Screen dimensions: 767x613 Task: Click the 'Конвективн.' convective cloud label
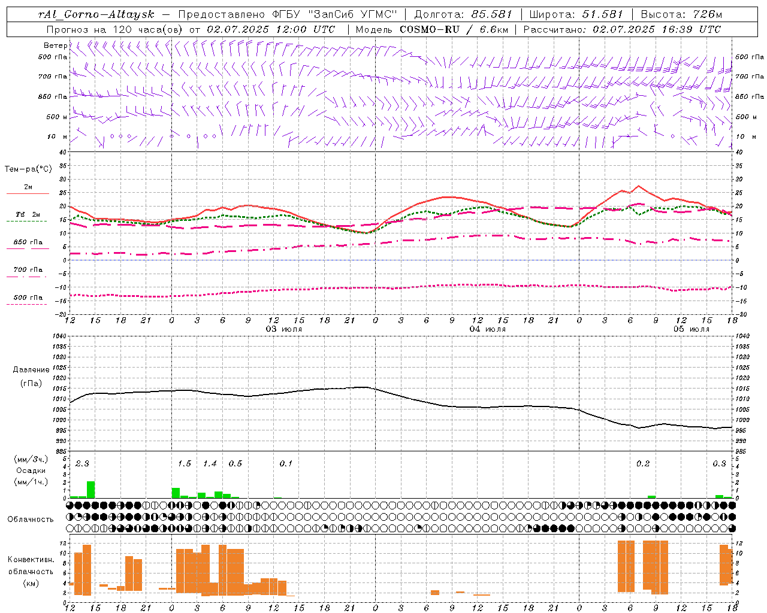(x=31, y=560)
